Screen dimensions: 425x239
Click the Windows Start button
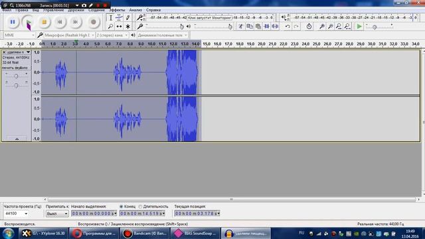tap(8, 233)
